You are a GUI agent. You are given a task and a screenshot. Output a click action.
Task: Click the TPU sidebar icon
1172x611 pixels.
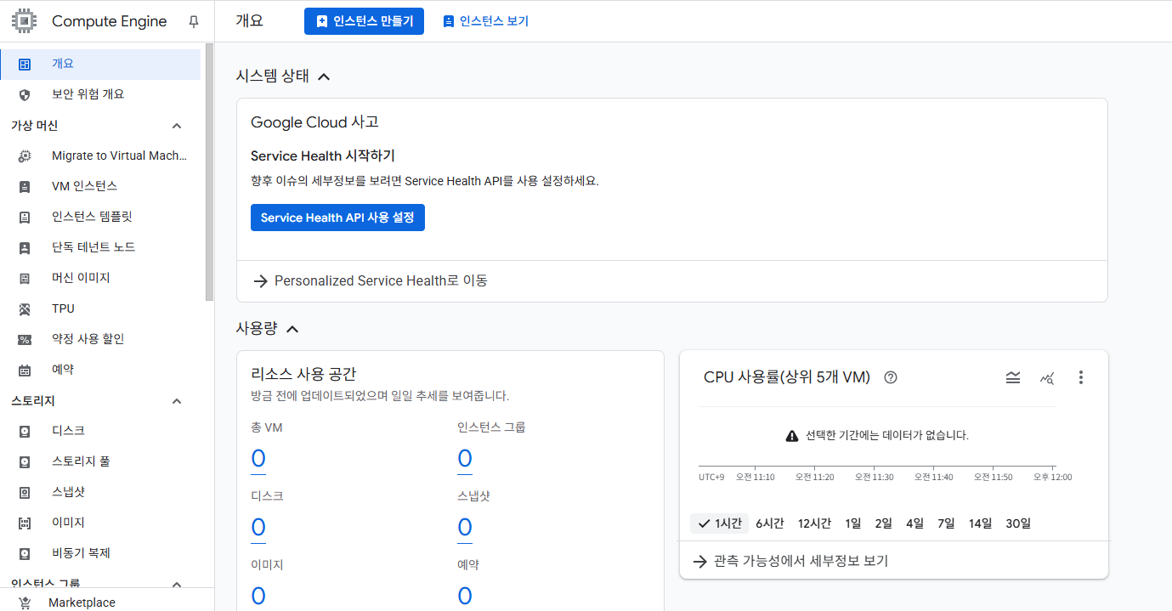25,308
